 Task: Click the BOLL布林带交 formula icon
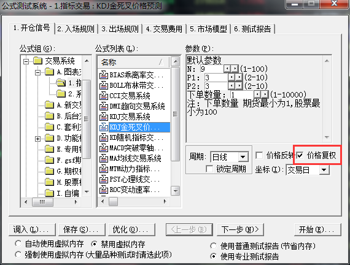104,85
